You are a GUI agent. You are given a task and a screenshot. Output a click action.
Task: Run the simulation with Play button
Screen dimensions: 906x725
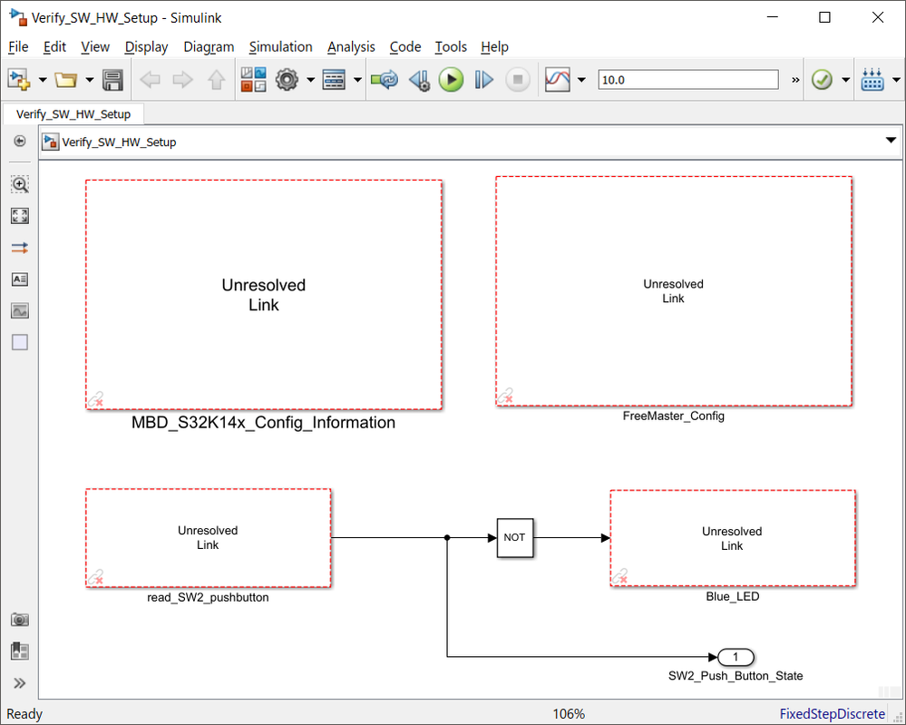click(x=452, y=80)
